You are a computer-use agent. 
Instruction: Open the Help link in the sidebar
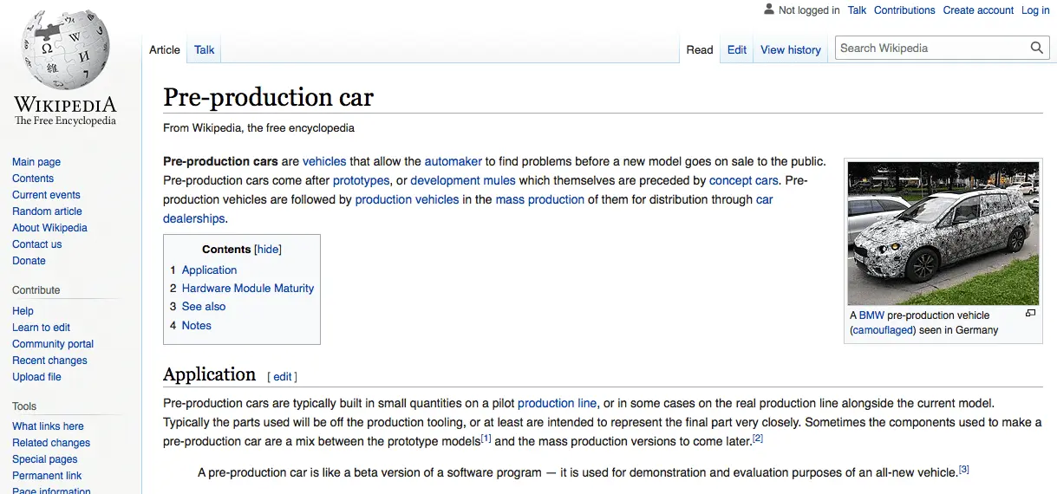coord(23,311)
